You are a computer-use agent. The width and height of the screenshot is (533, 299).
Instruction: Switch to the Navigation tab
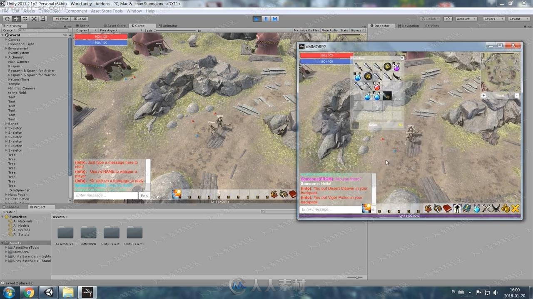(408, 26)
